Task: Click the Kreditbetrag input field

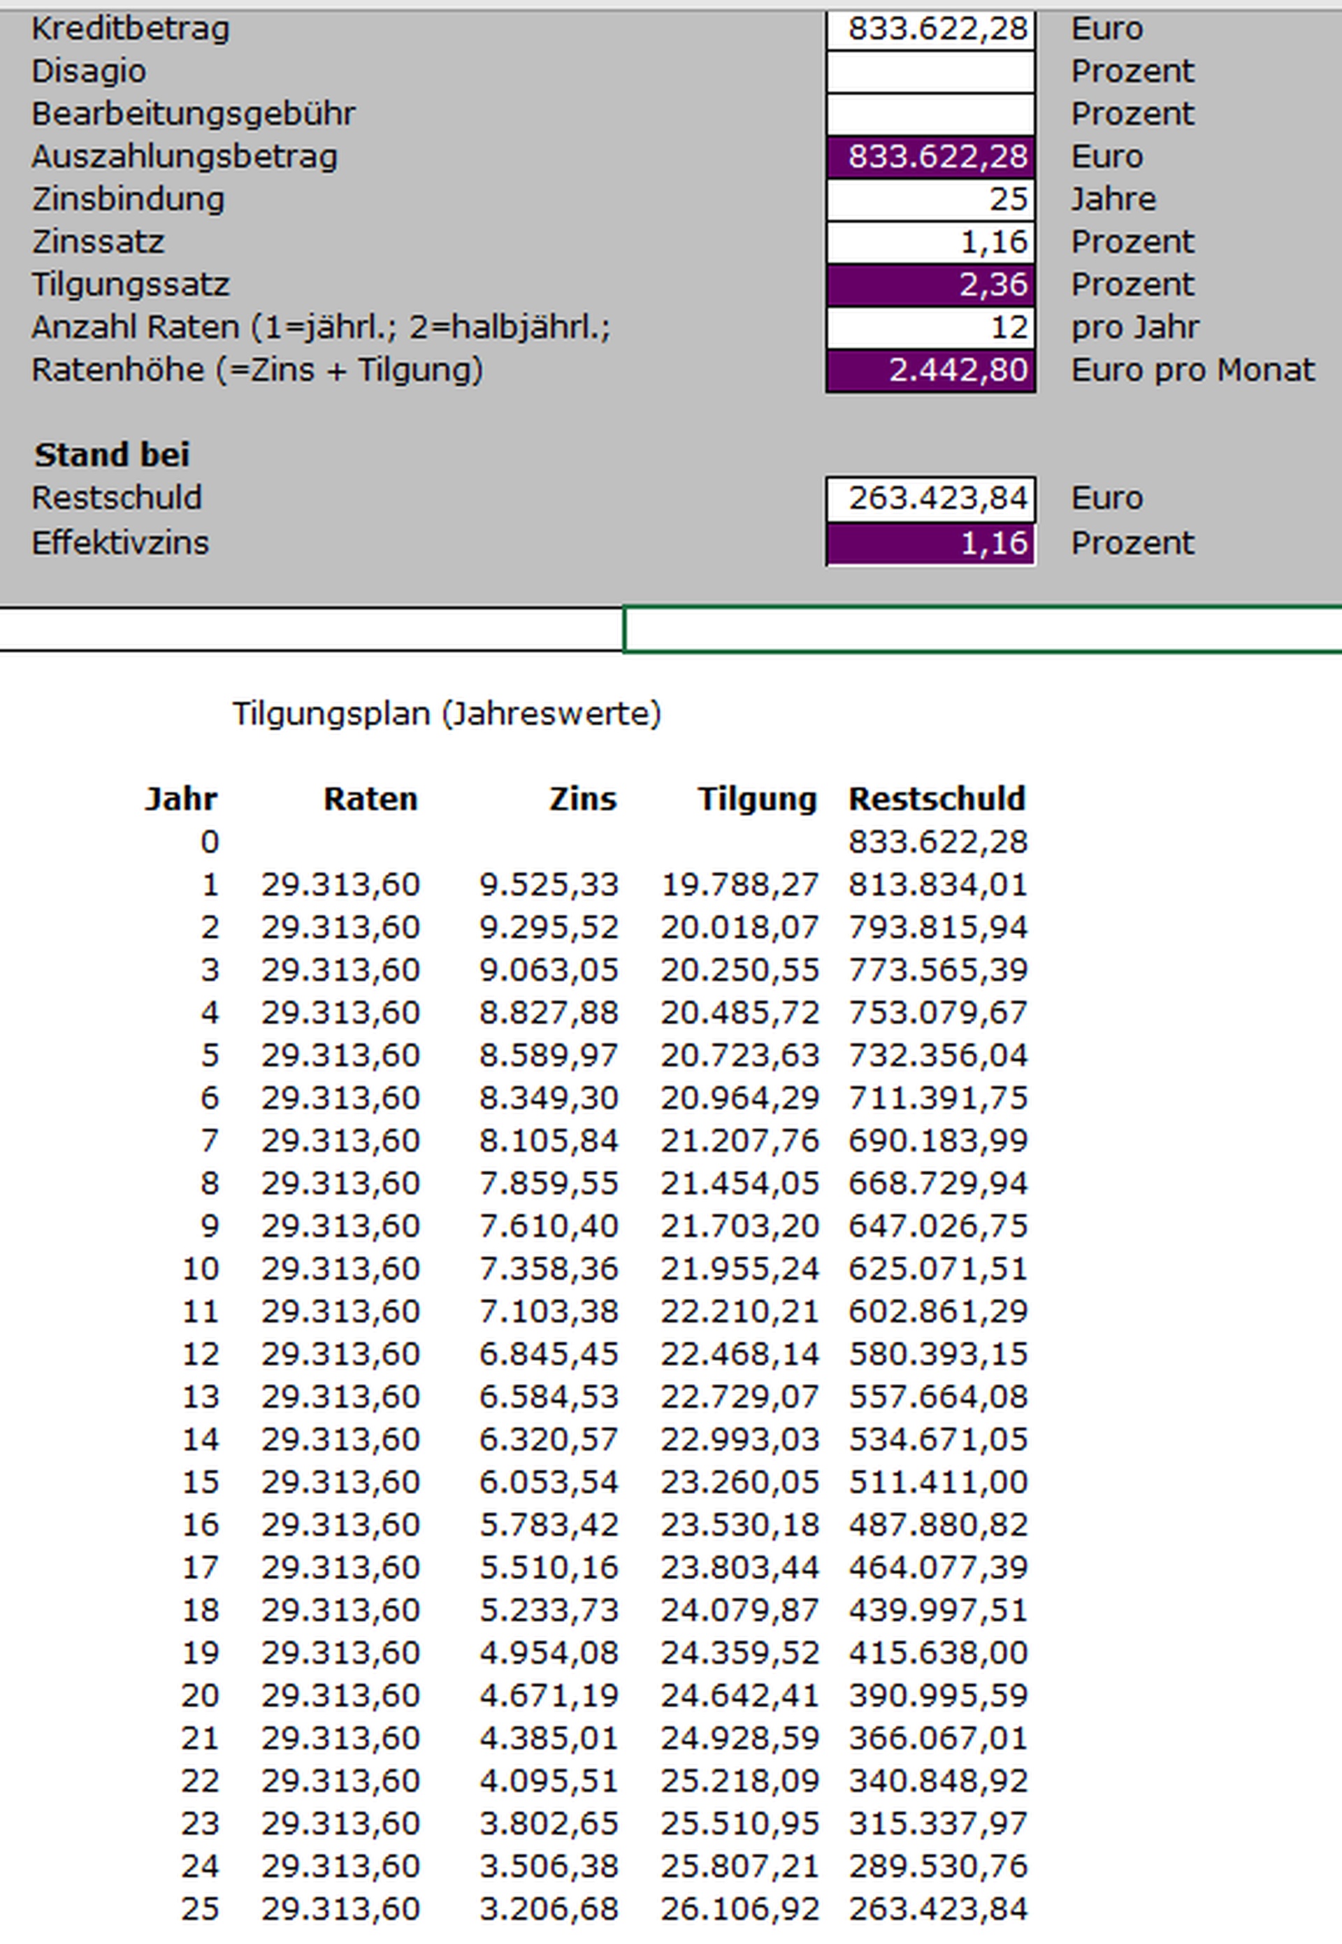Action: [x=930, y=29]
